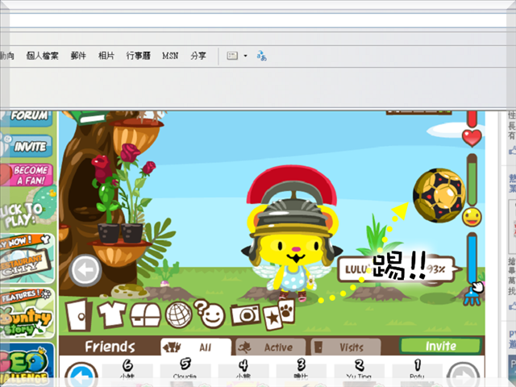Screen dimensions: 516x387
Task: Click the blue shower hygiene icon
Action: point(472,296)
